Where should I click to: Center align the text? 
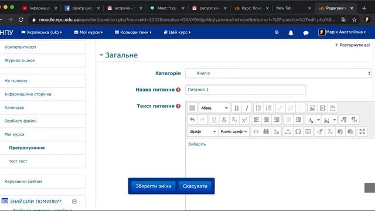(x=266, y=120)
